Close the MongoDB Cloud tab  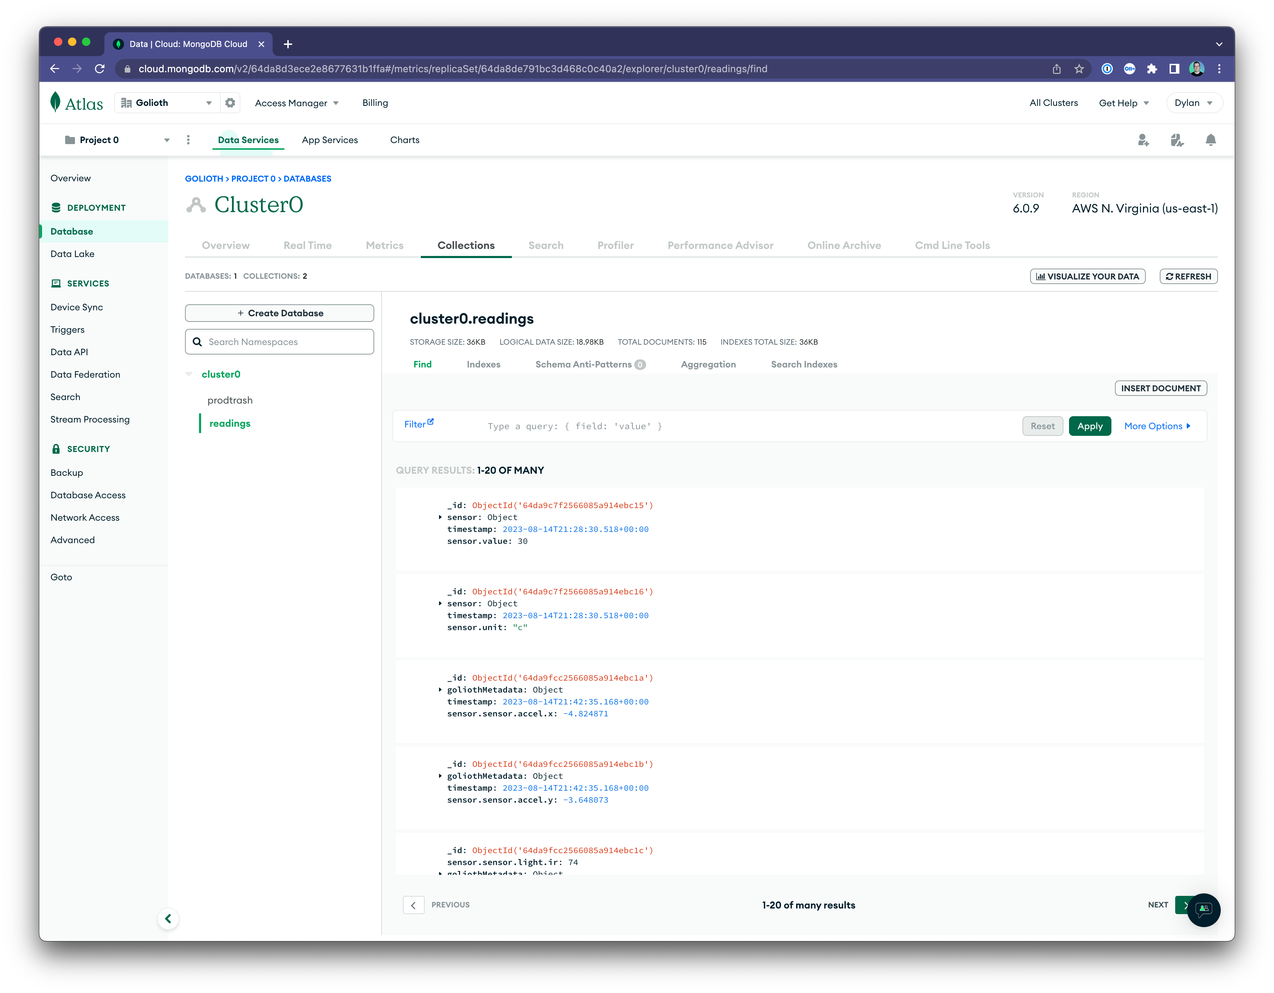point(261,45)
